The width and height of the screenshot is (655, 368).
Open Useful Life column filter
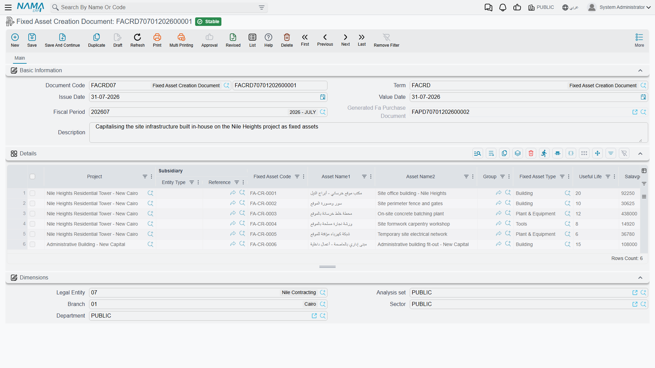click(608, 177)
